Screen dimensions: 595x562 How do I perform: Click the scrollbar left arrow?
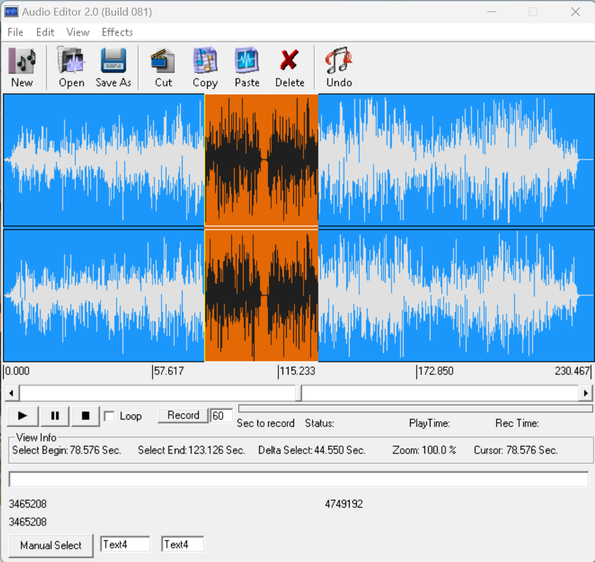click(x=12, y=393)
